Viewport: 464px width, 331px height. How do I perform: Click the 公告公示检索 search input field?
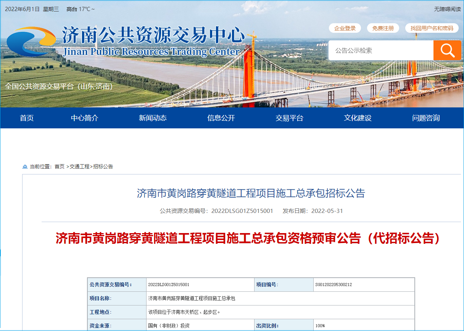pyautogui.click(x=380, y=50)
